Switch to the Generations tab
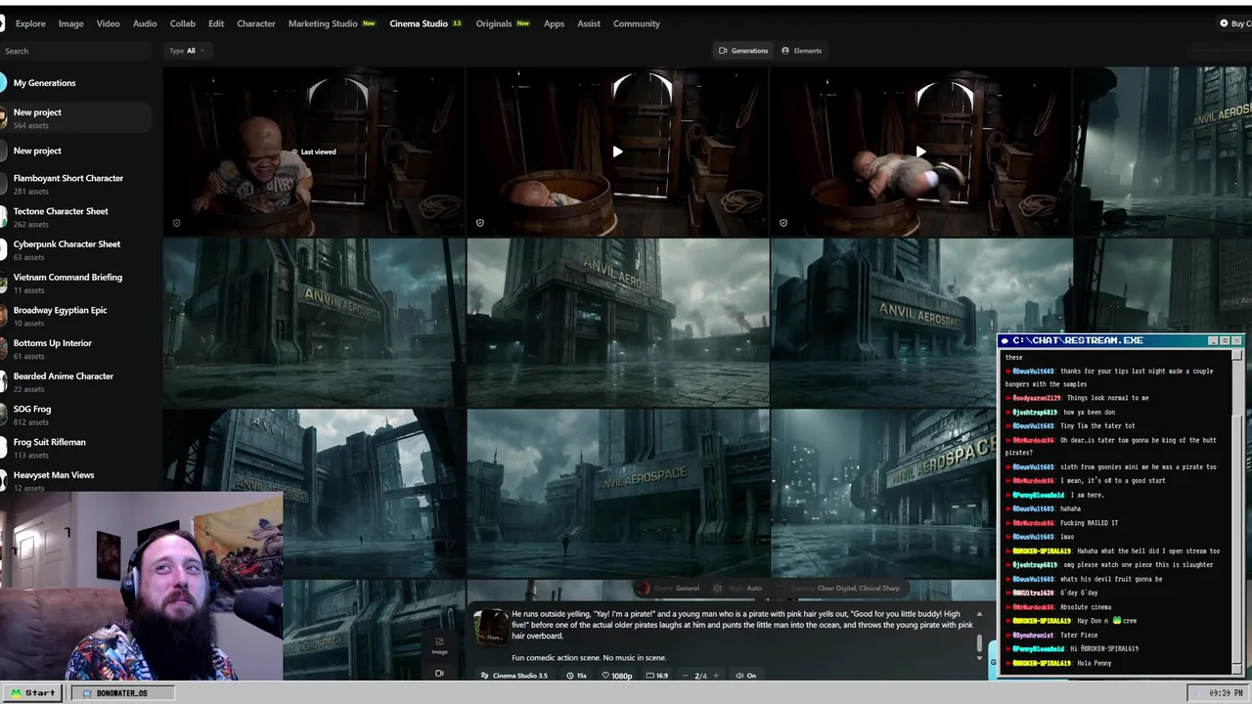This screenshot has width=1252, height=704. click(743, 51)
